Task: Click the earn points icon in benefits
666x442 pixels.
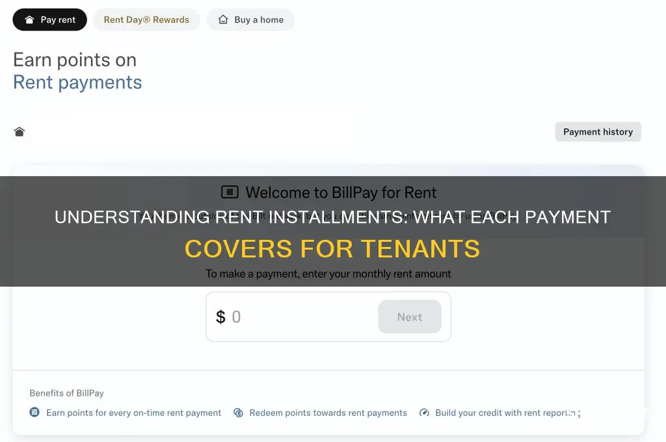Action: pyautogui.click(x=34, y=412)
